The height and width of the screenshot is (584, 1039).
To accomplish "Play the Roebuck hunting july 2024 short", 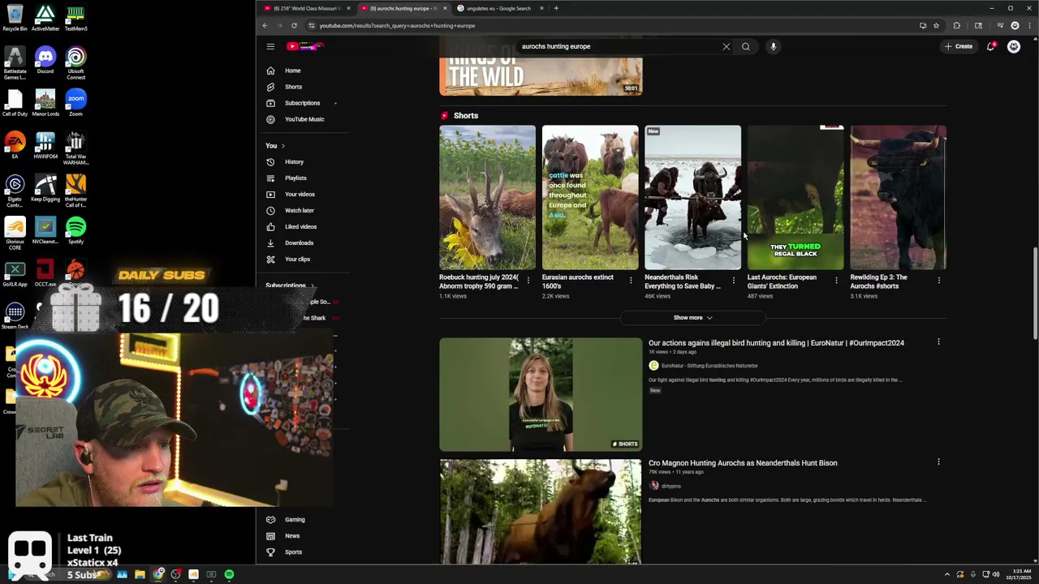I will (x=487, y=197).
